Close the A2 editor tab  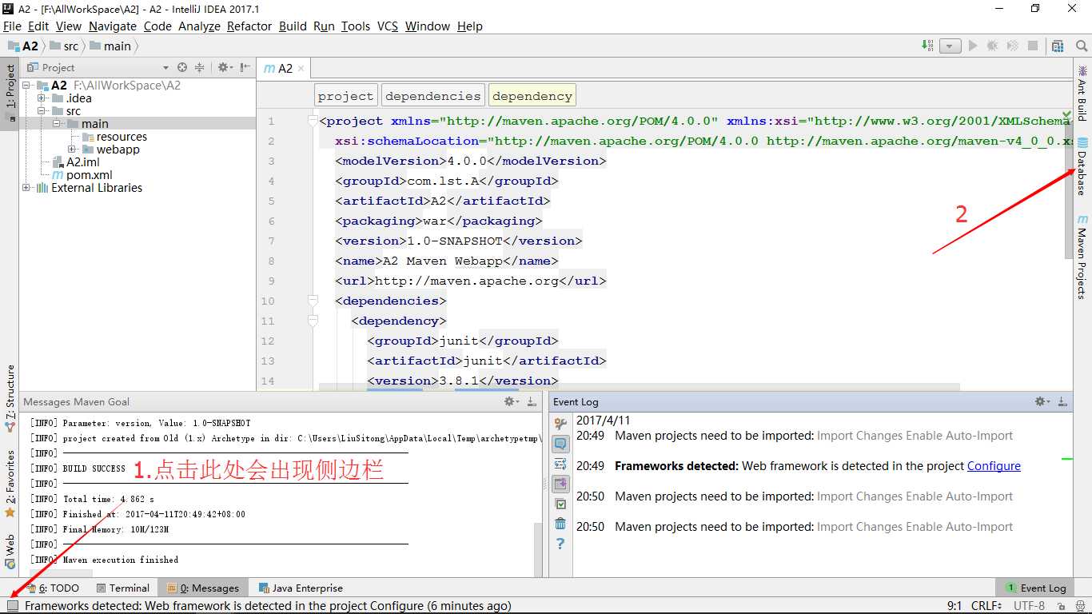click(x=301, y=69)
